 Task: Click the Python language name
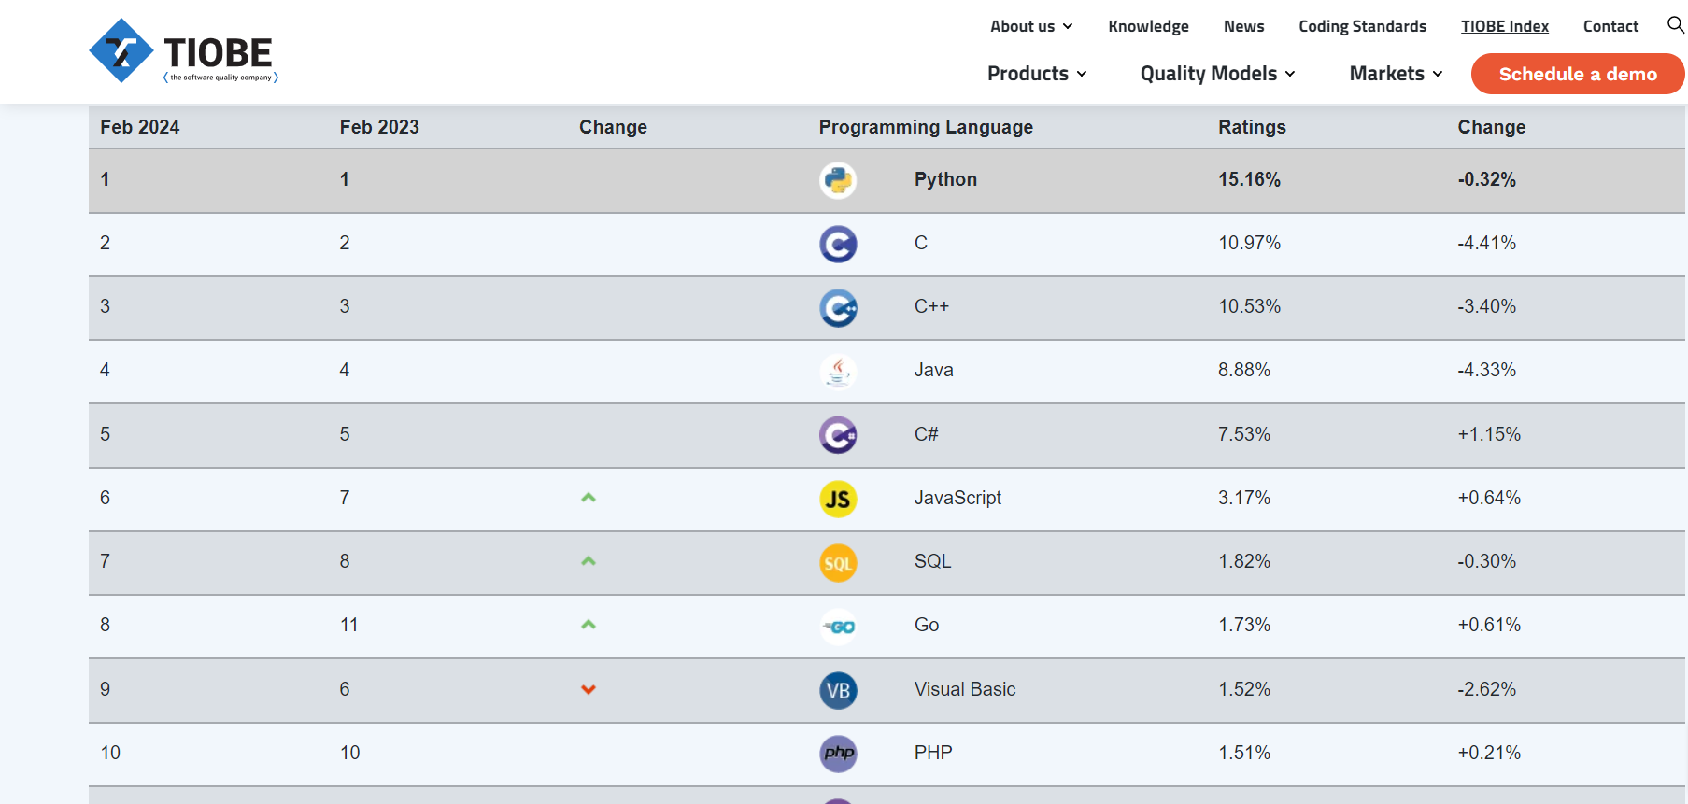point(945,179)
